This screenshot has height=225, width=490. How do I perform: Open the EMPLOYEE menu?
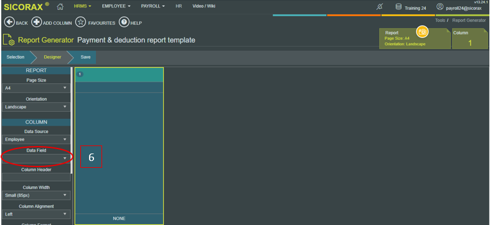point(116,6)
